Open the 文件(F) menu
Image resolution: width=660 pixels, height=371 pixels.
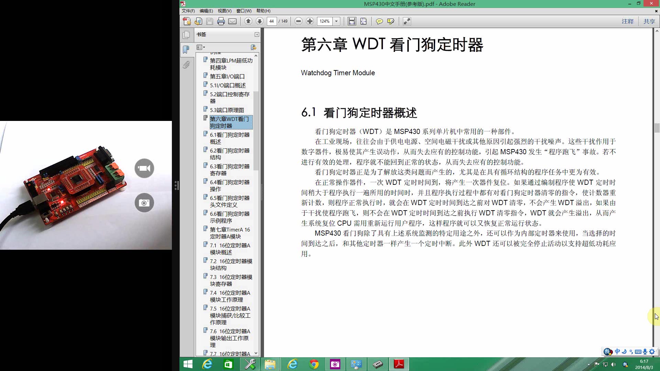pos(188,11)
